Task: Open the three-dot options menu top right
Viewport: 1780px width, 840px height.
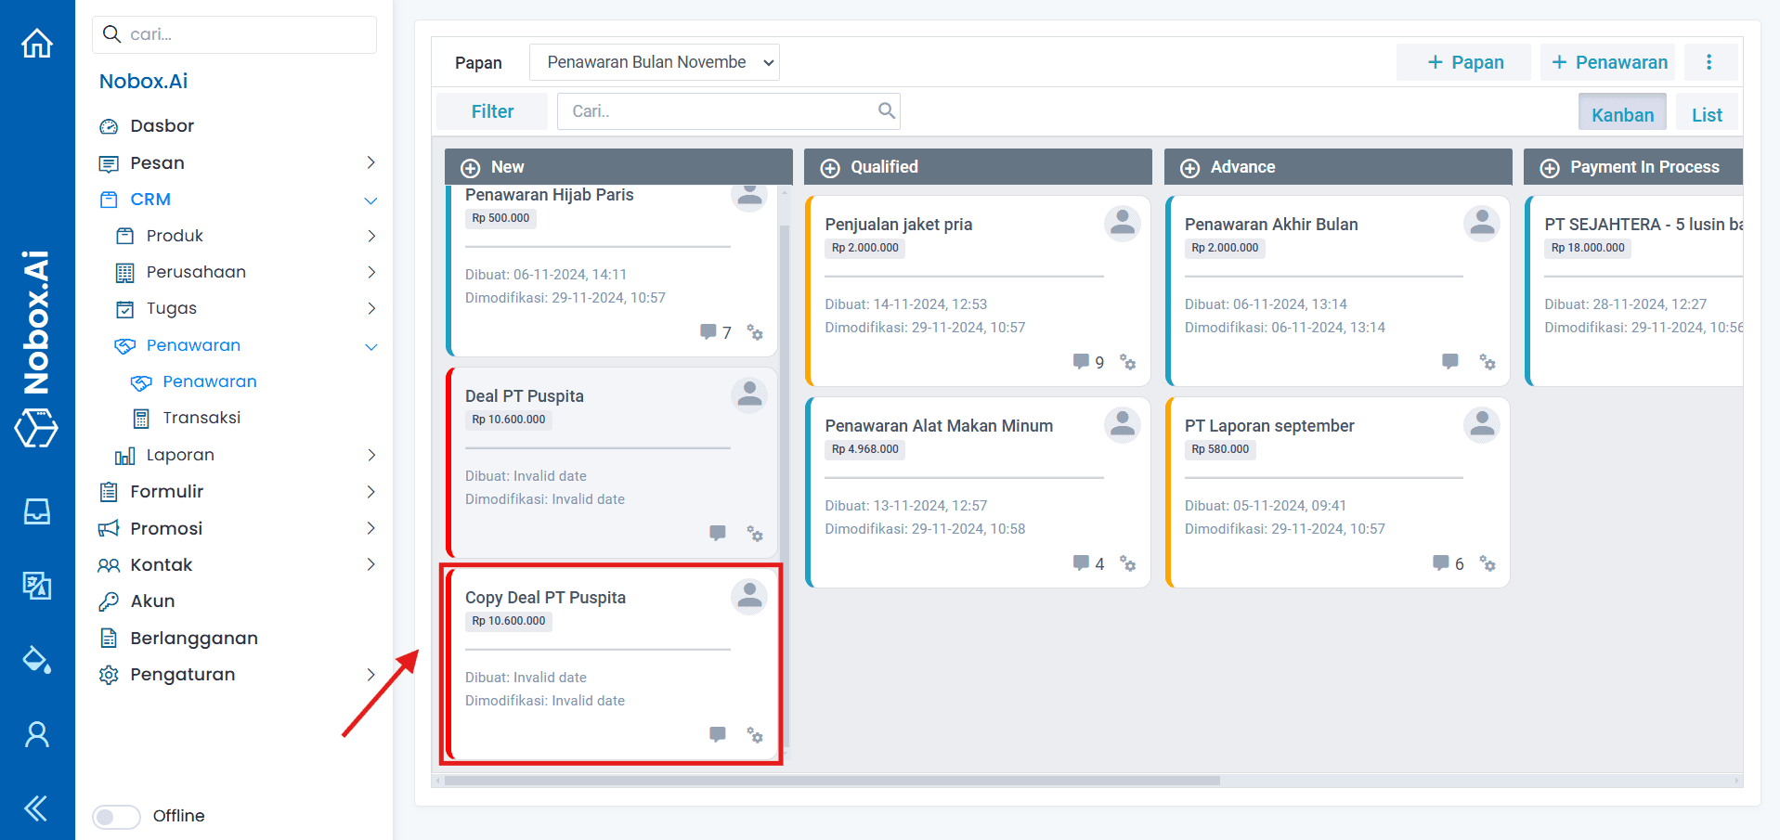Action: [1709, 61]
